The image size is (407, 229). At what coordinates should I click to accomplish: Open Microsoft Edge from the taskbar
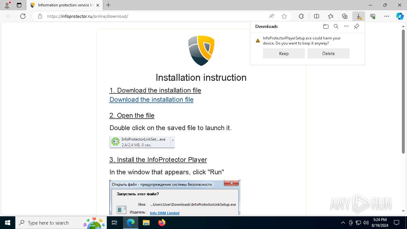coord(131,223)
